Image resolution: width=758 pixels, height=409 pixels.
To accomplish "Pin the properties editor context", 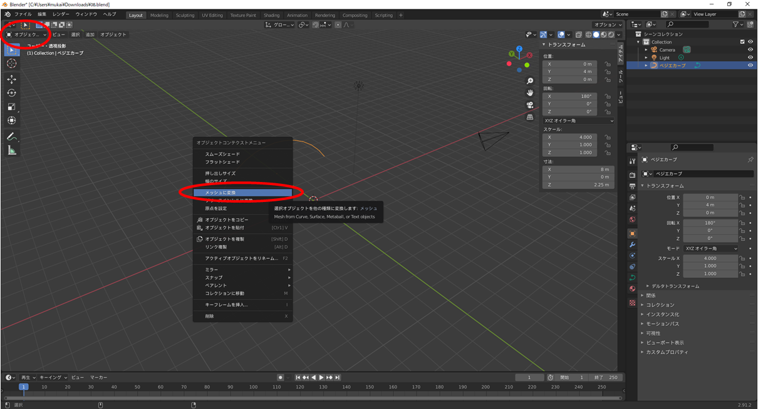I will pos(750,159).
